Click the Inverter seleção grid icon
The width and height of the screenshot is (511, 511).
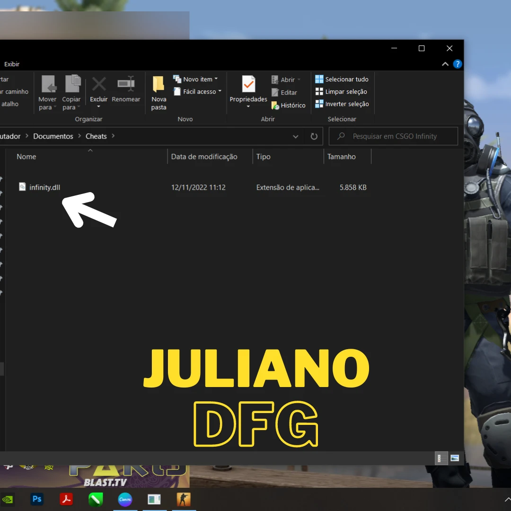coord(319,104)
